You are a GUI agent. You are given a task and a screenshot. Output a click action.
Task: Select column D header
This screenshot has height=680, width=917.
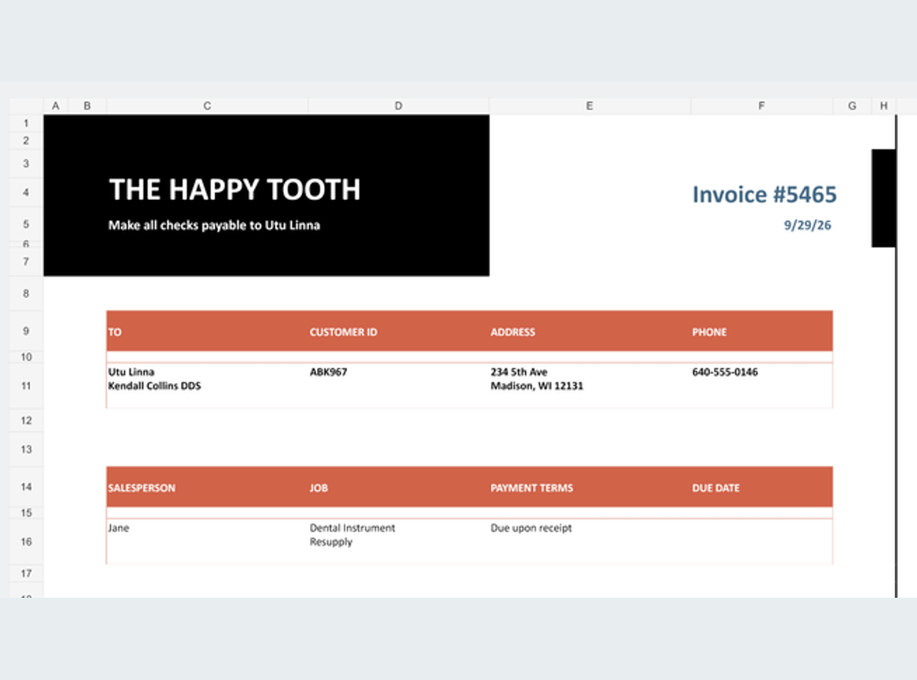(x=398, y=106)
